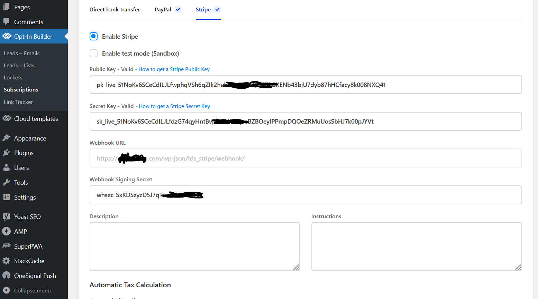Click the Appearance paintbrush icon
This screenshot has height=299, width=538.
[x=6, y=138]
